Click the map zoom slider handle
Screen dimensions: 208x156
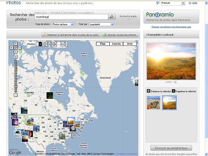tap(16, 86)
